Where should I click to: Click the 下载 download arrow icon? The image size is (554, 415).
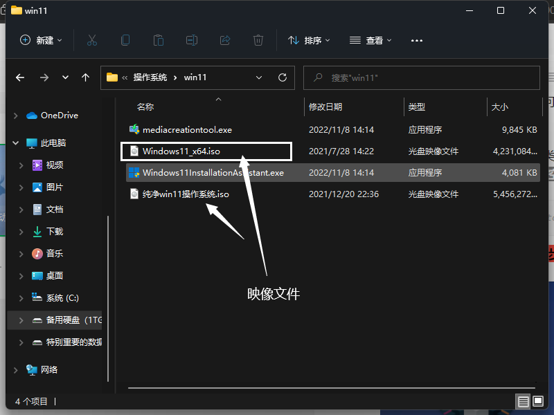[x=37, y=232]
